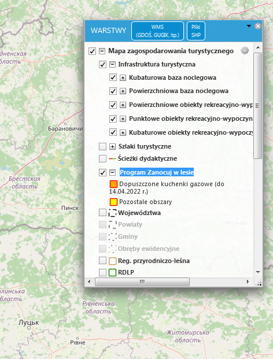This screenshot has width=273, height=359.
Task: Click the panel resize grip icon
Action: coord(259,283)
